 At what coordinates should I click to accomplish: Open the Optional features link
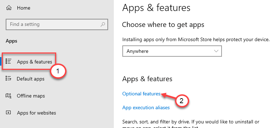click(142, 94)
